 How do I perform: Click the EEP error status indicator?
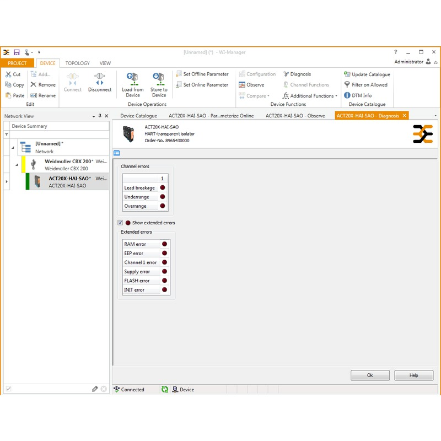point(164,253)
